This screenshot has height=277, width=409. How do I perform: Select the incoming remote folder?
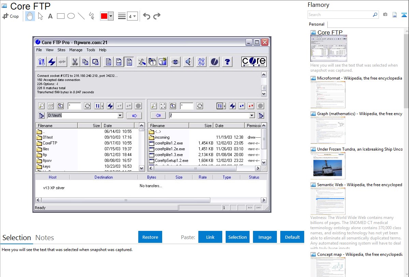pos(162,137)
